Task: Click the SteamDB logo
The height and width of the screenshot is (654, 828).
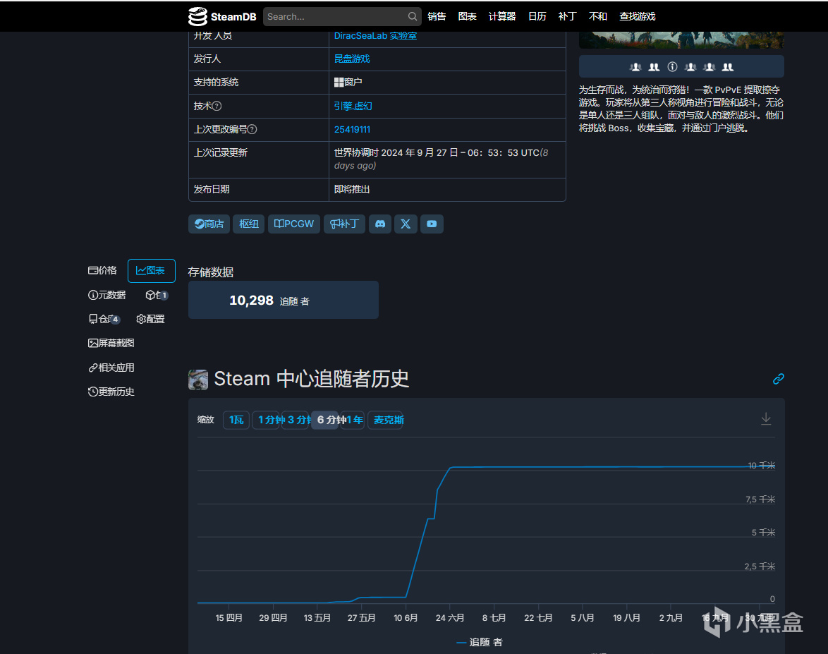Action: [x=222, y=16]
